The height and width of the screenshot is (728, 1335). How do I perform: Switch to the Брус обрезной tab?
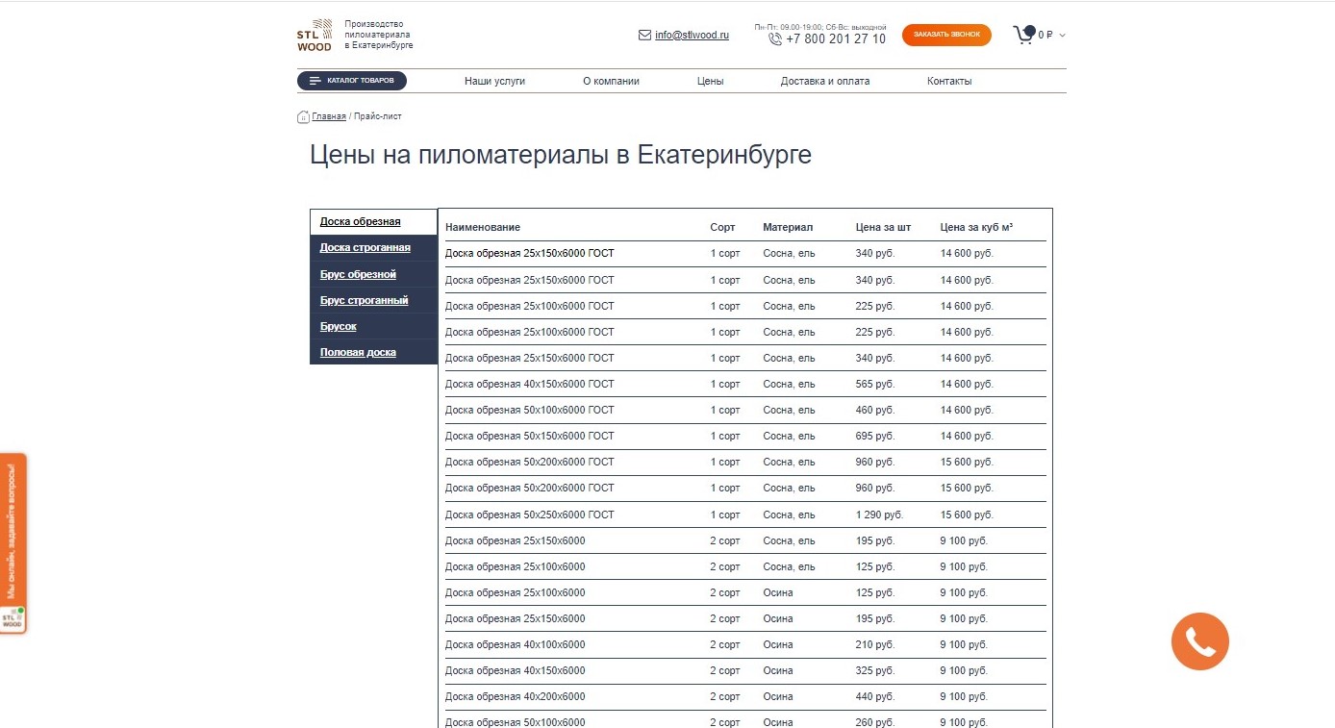tap(373, 274)
